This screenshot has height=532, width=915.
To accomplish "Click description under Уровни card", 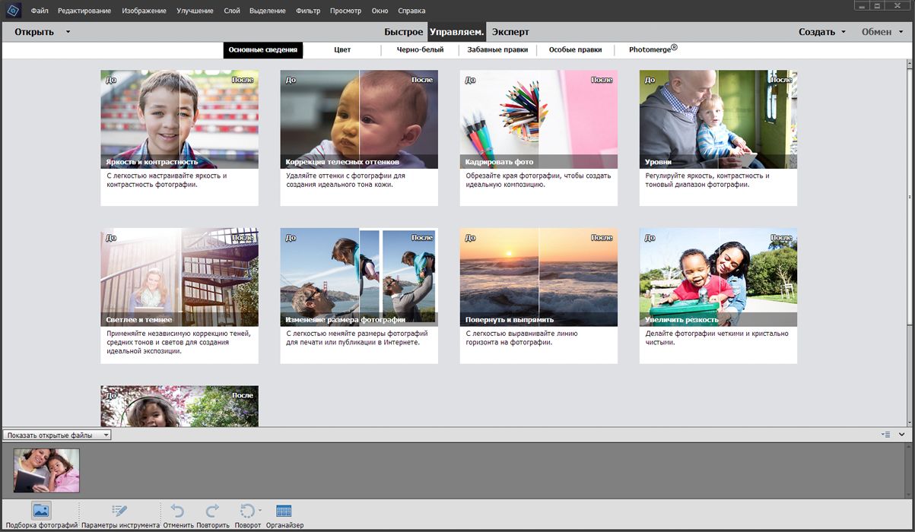I will (707, 180).
